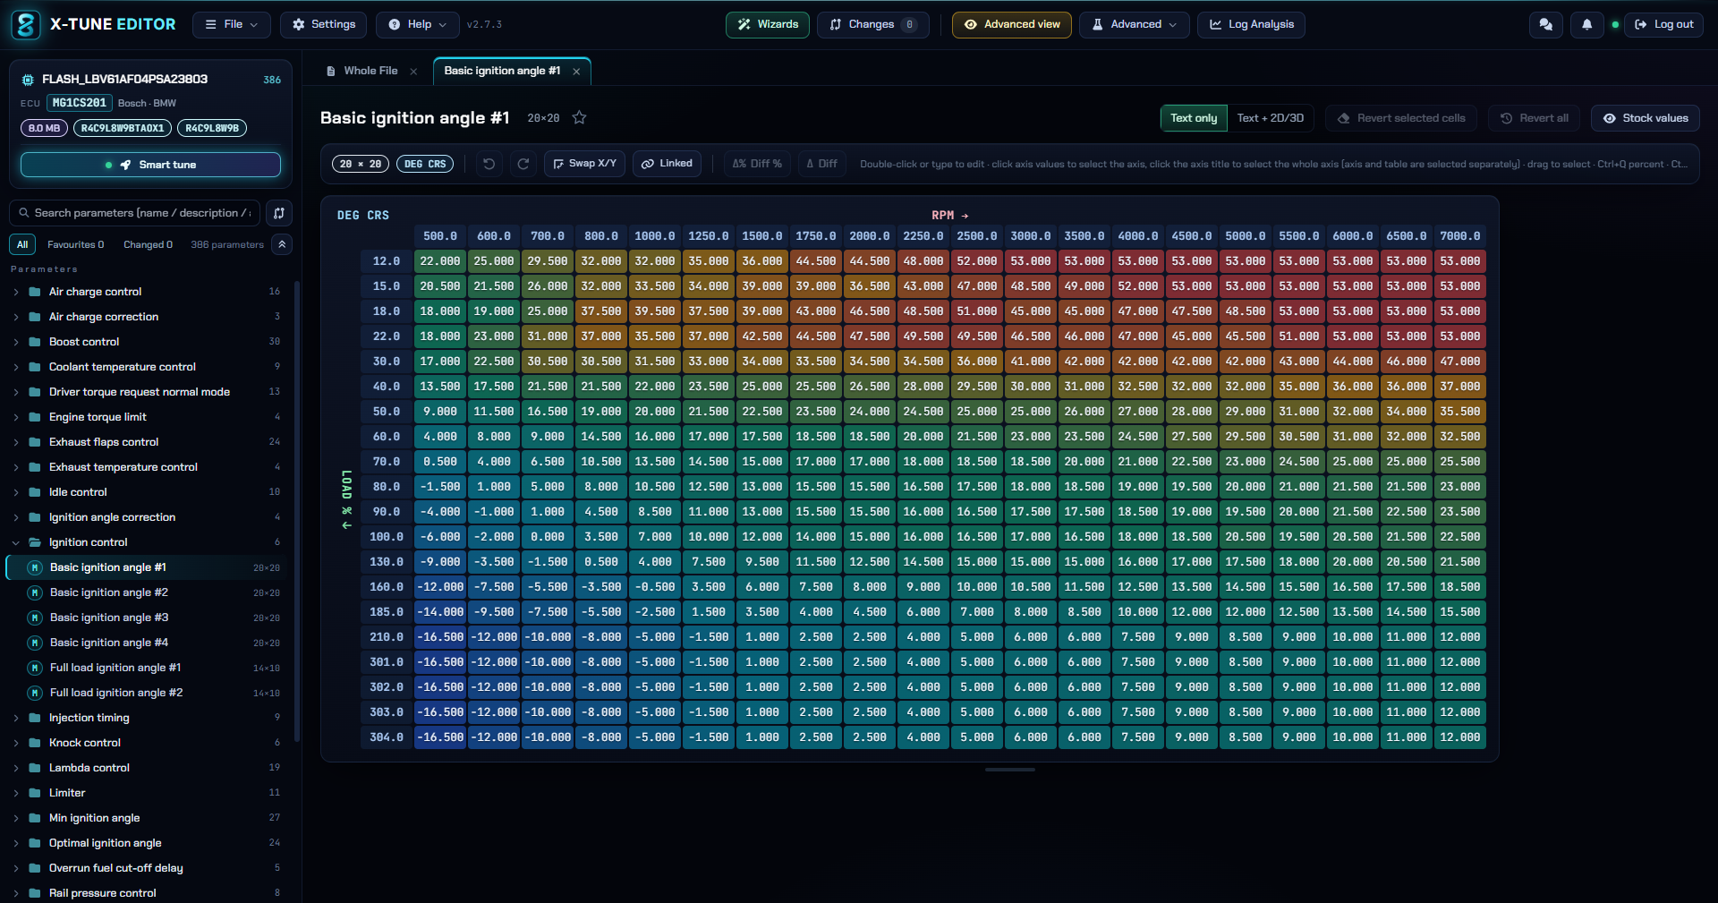Open the chat messages icon
This screenshot has width=1718, height=903.
tap(1545, 25)
